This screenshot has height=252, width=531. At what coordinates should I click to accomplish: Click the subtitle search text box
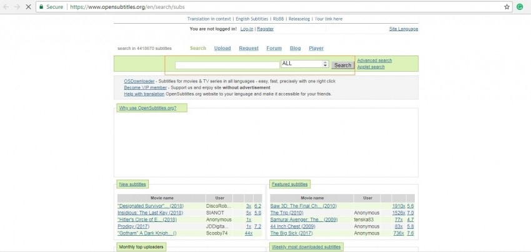[227, 65]
